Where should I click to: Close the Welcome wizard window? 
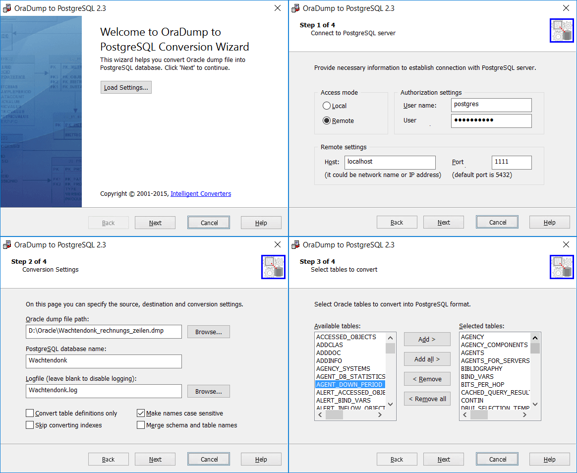(278, 8)
